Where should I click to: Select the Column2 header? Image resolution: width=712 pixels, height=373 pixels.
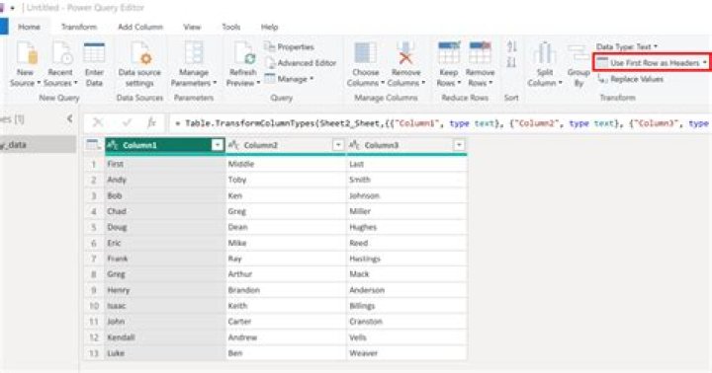click(x=286, y=145)
